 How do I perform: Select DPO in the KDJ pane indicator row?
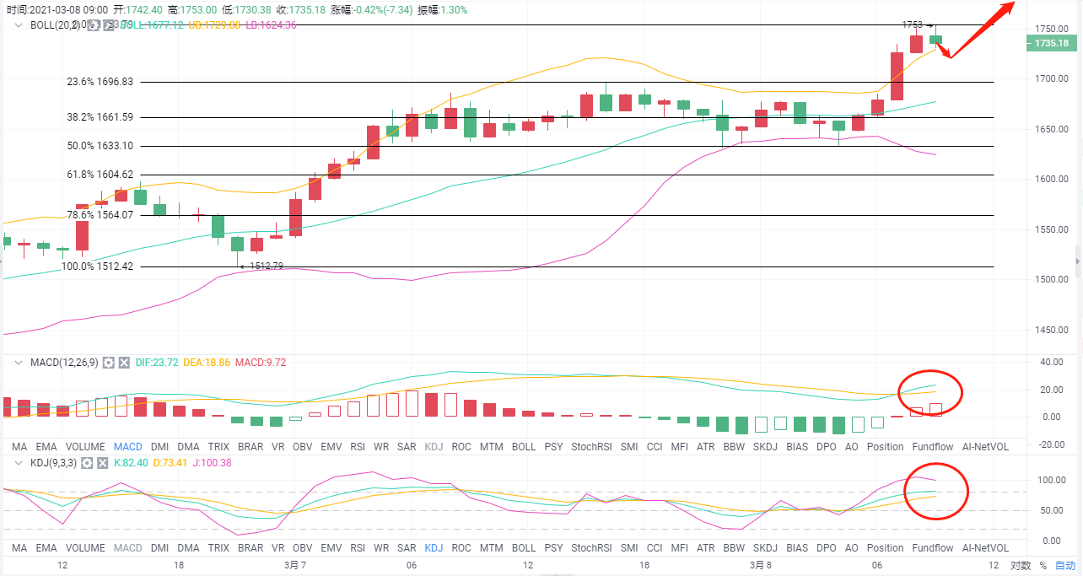pos(827,548)
